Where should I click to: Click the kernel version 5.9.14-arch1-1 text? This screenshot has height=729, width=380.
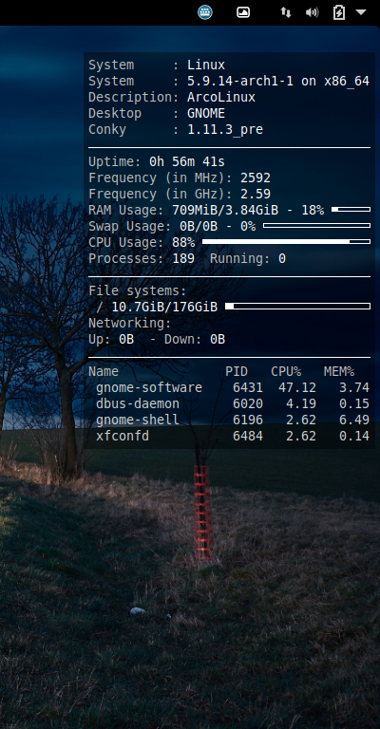coord(240,81)
